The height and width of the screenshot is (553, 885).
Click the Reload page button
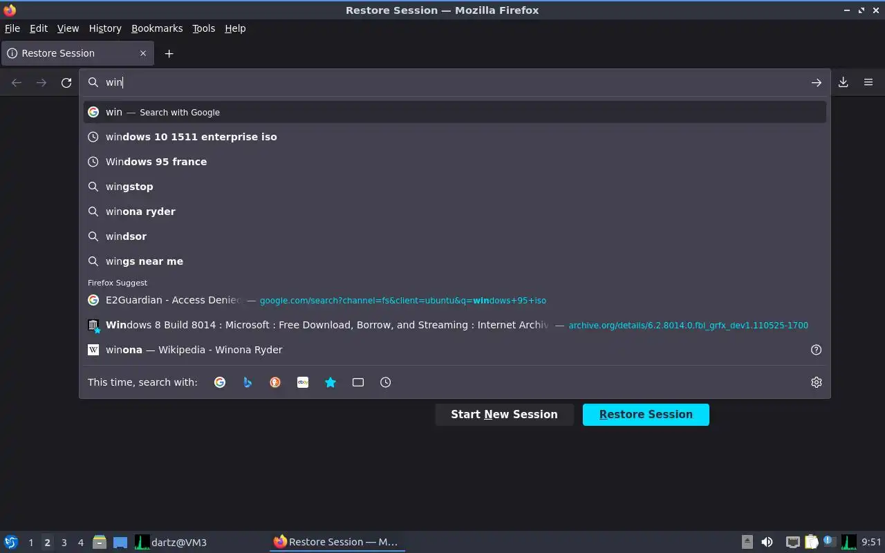pos(66,83)
